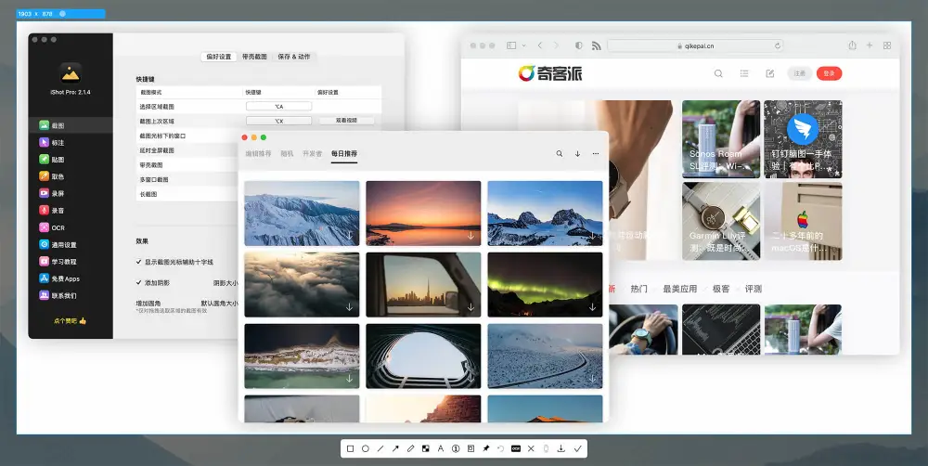
Task: Switch to the 偏好设置 tab
Action: click(218, 57)
